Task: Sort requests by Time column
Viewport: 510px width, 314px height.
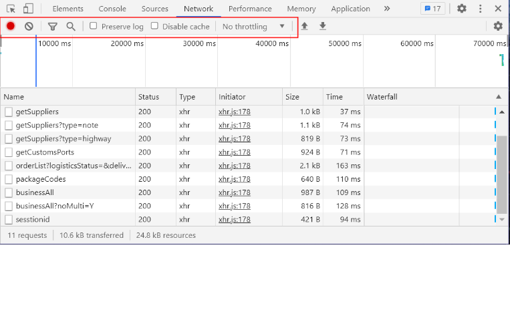Action: tap(344, 97)
